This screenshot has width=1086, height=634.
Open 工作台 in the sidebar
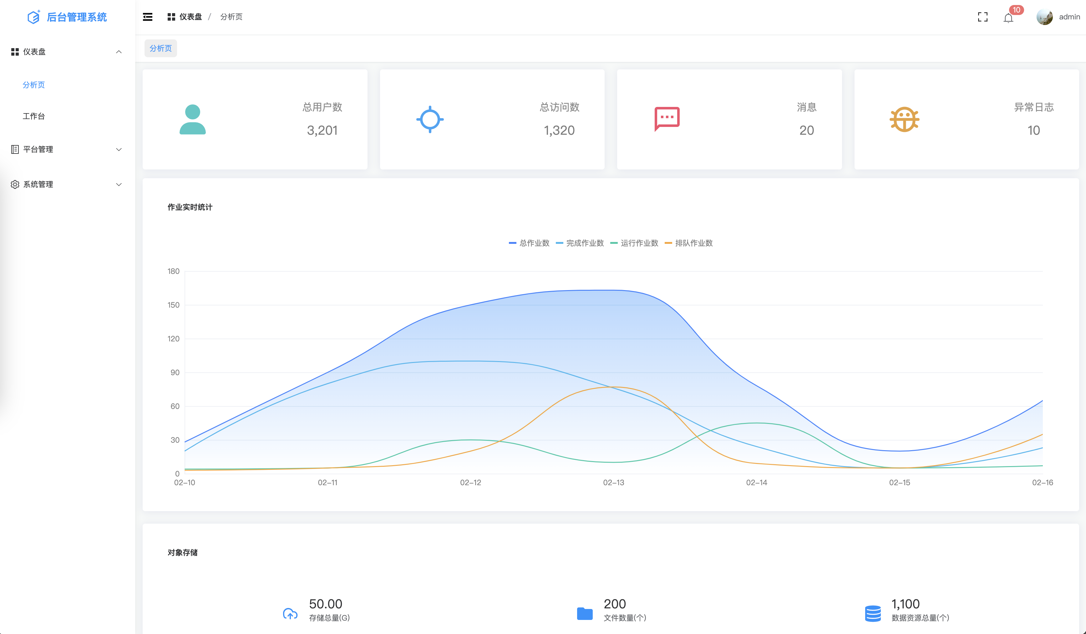point(33,116)
